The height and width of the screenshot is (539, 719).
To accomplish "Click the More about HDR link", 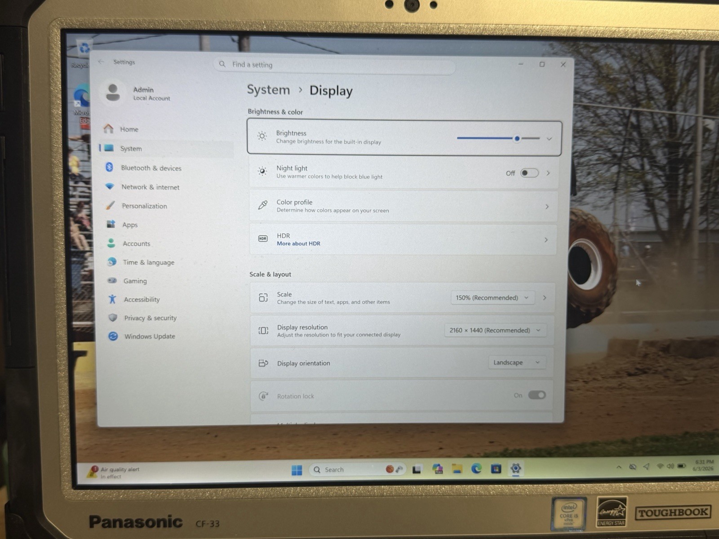I will [x=299, y=243].
